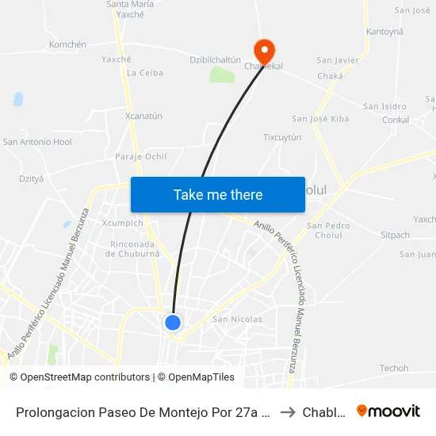Click the blue origin location dot
436x436 pixels.
[173, 323]
